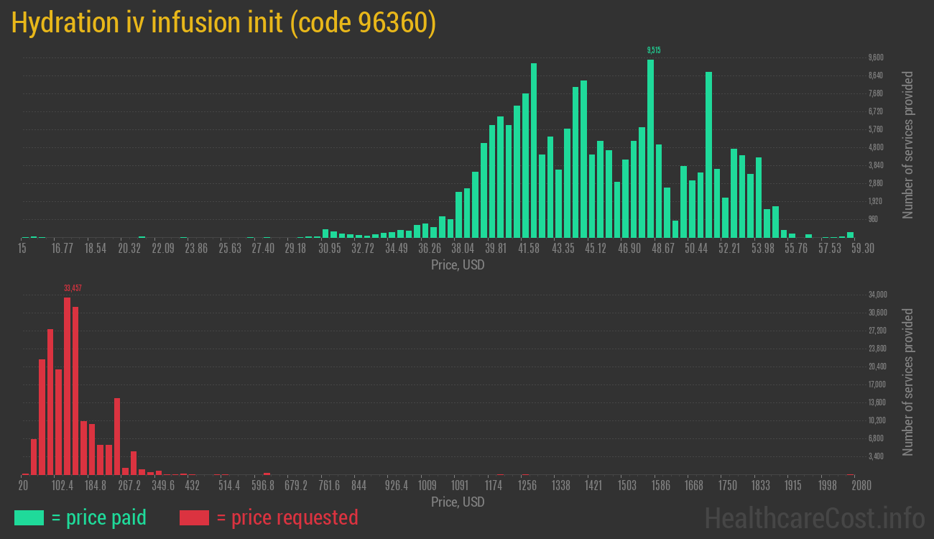Image resolution: width=934 pixels, height=539 pixels.
Task: Click the 9,515 peak value label
Action: pos(654,50)
